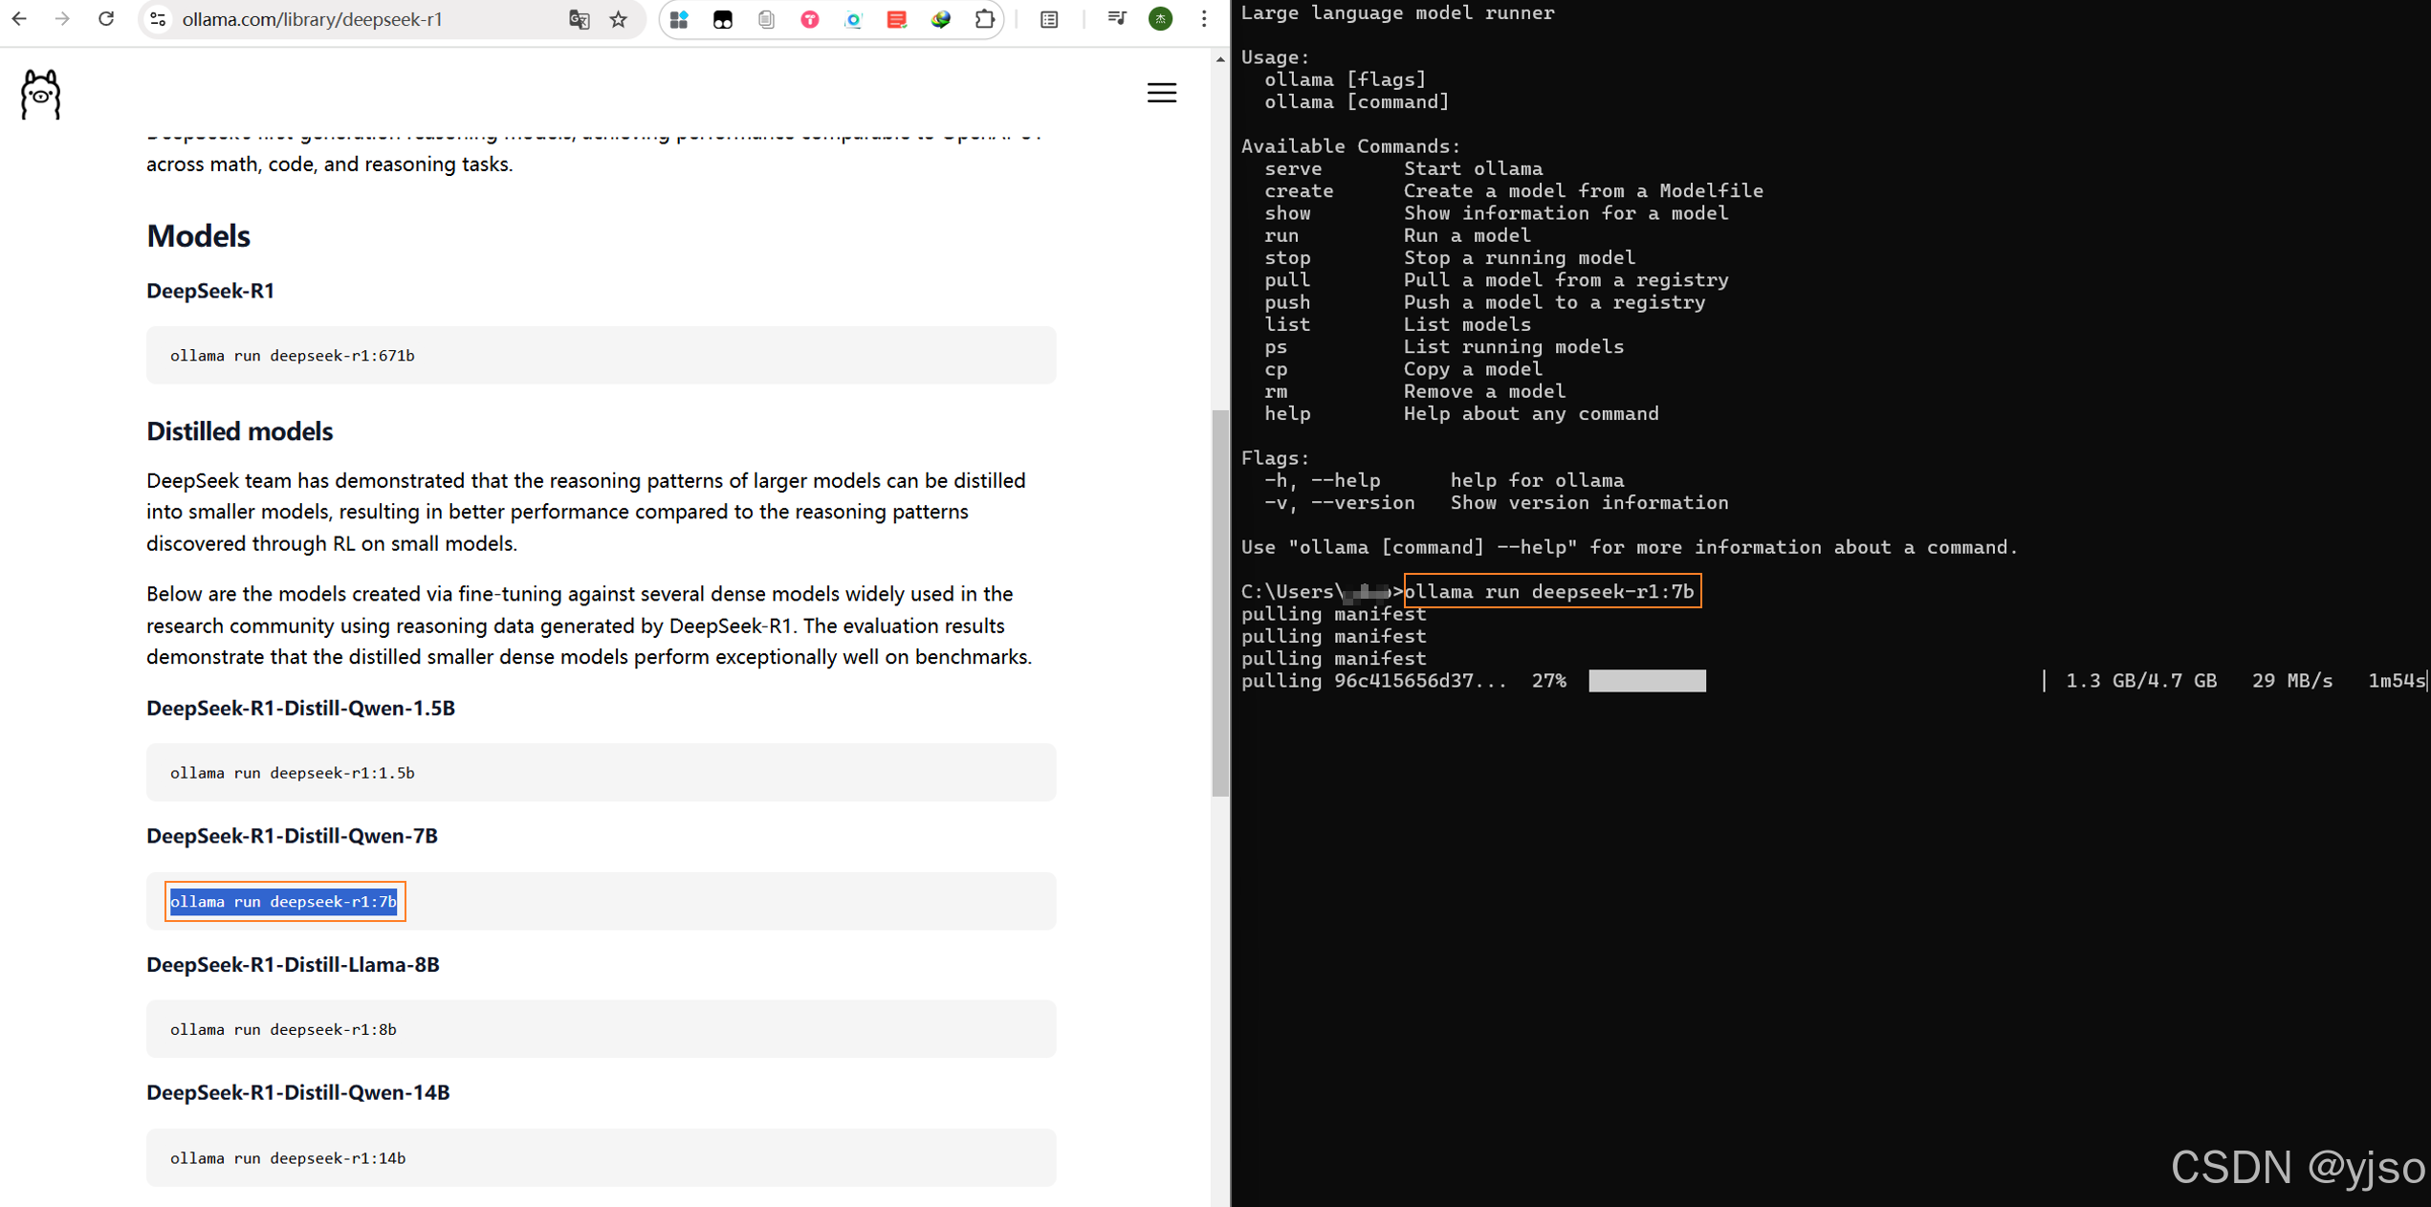This screenshot has width=2431, height=1207.
Task: Reload the page
Action: point(106,19)
